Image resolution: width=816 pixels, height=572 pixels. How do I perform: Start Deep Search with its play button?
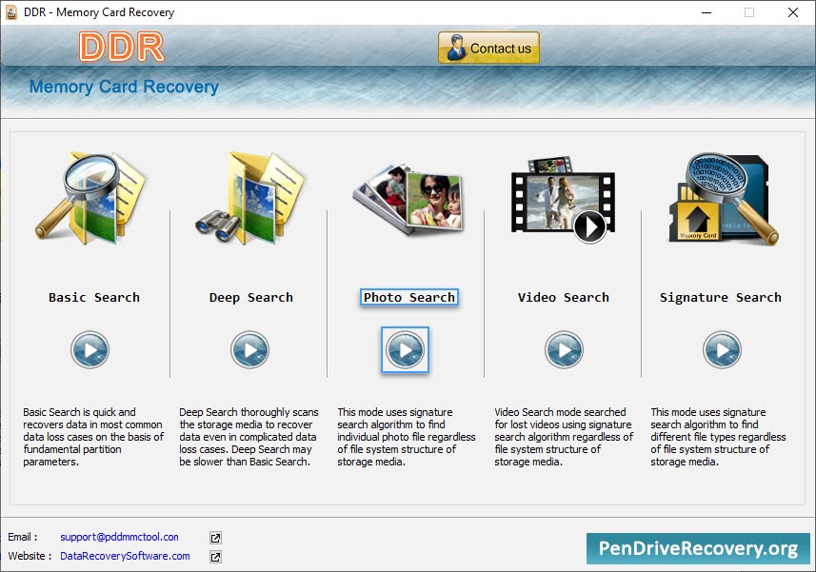tap(249, 349)
